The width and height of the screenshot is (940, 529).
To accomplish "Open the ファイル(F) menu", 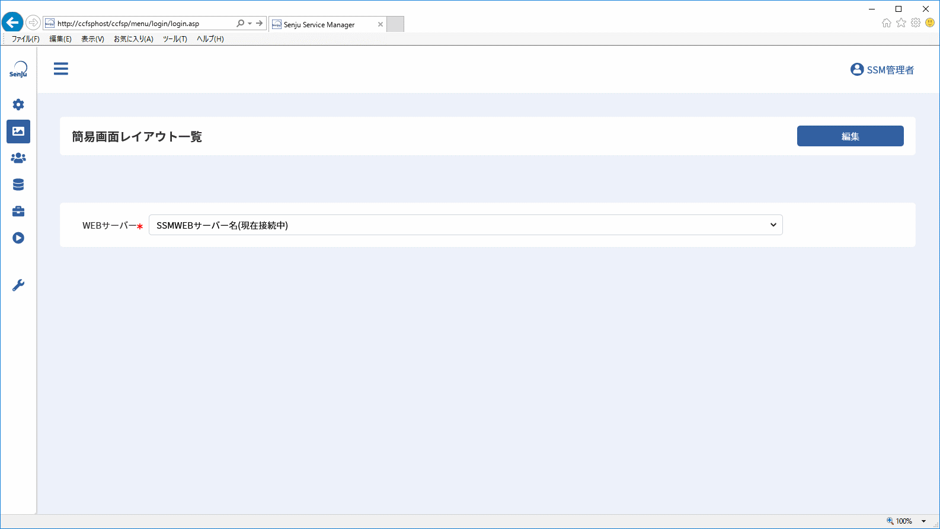I will click(x=25, y=39).
